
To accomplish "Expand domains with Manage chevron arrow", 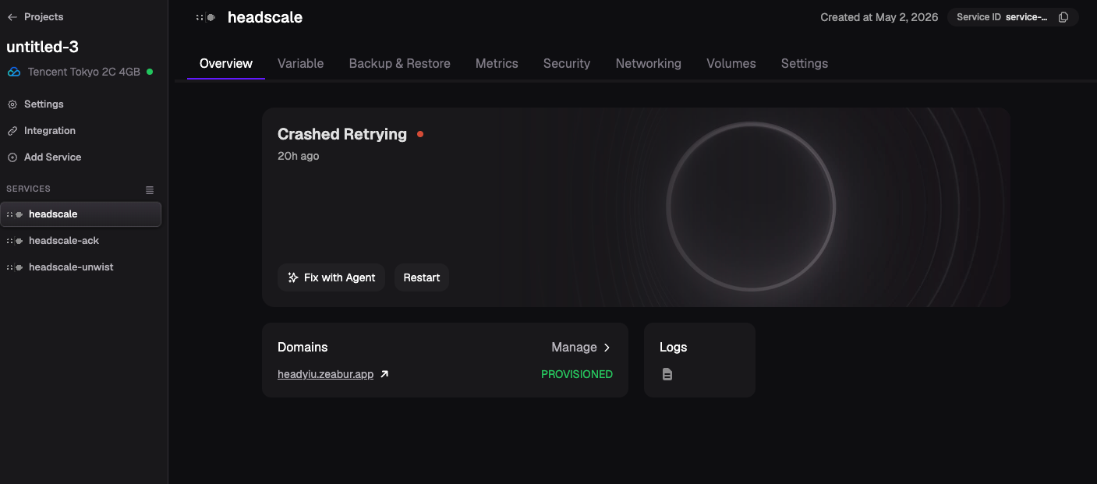I will 607,348.
